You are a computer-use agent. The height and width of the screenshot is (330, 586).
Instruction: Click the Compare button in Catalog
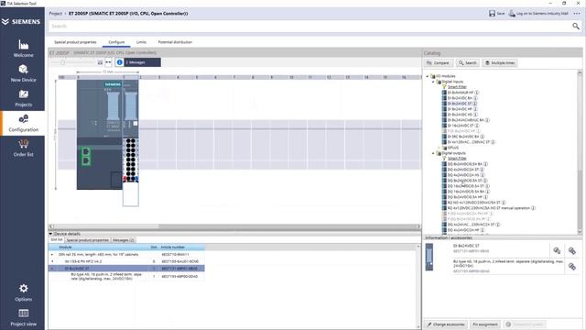click(x=438, y=63)
